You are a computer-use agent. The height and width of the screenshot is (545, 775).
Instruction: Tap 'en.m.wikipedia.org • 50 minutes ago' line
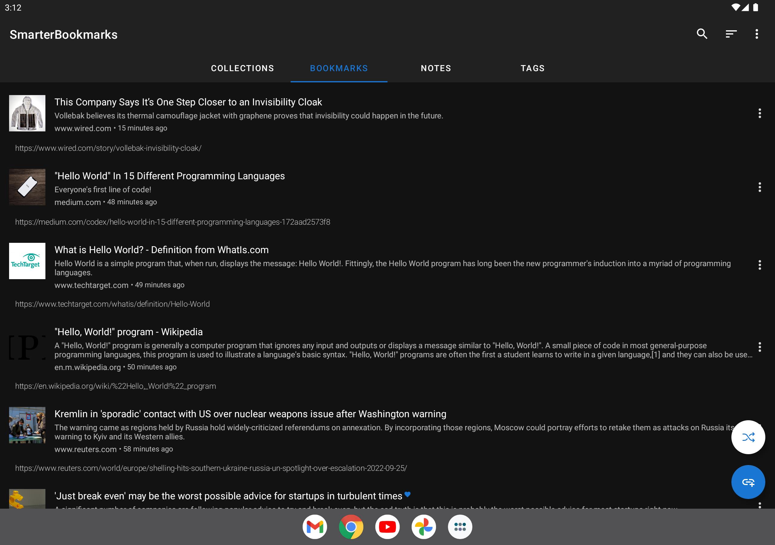[115, 367]
